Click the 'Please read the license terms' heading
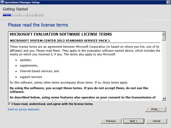The height and width of the screenshot is (128, 171). pos(38,25)
